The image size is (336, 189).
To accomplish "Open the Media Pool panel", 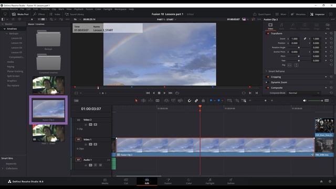I will 20,14.
